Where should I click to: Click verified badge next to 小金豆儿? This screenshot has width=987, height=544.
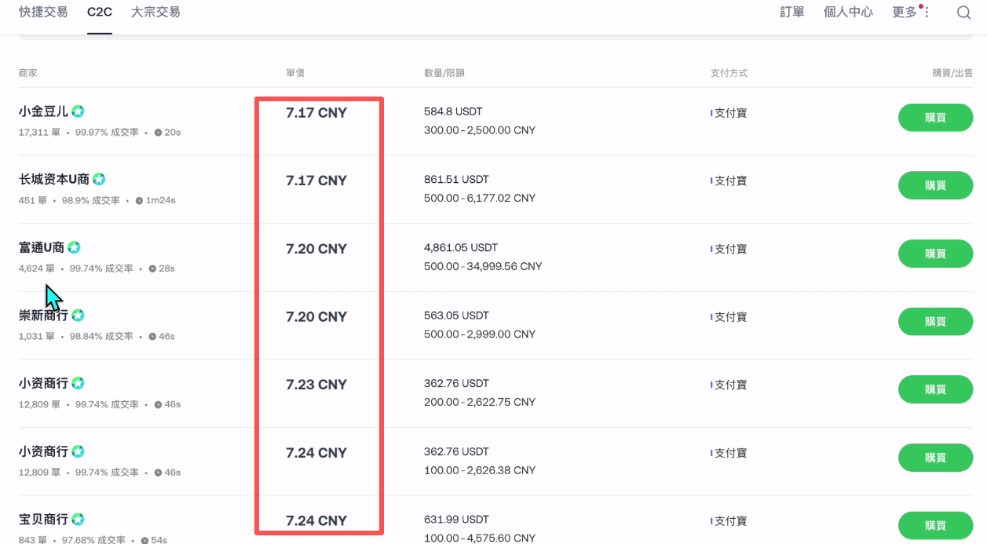(78, 111)
